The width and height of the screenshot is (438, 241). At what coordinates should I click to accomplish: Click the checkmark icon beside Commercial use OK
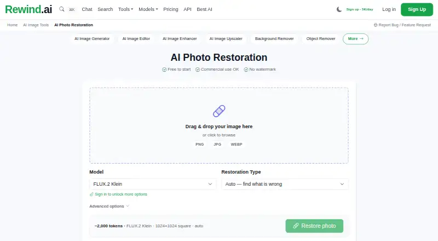(198, 70)
